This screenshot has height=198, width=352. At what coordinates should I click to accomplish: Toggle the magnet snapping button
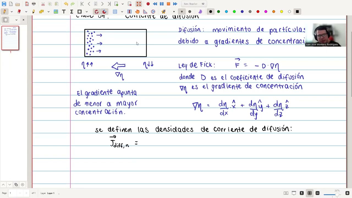pyautogui.click(x=104, y=12)
